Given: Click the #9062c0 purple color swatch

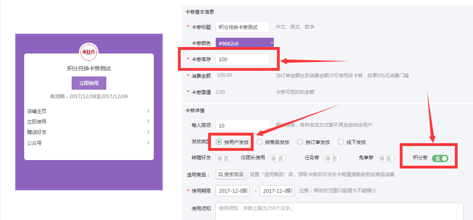Looking at the screenshot, I should [x=242, y=43].
